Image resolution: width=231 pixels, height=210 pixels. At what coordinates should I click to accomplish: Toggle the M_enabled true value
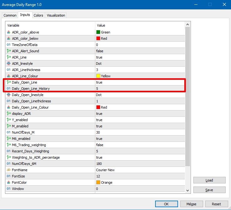pyautogui.click(x=140, y=126)
